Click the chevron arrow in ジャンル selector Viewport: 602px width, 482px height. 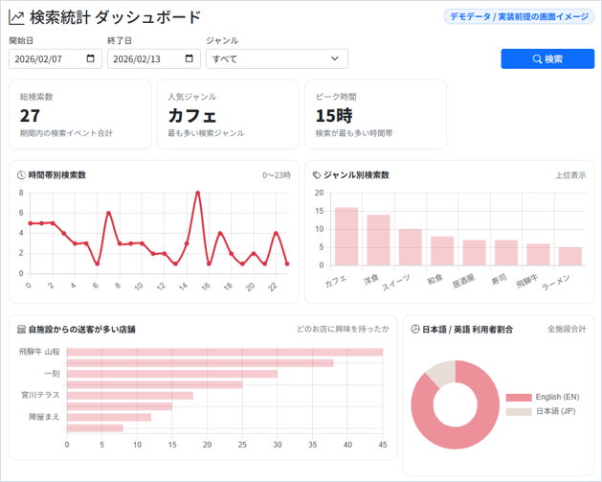click(335, 59)
